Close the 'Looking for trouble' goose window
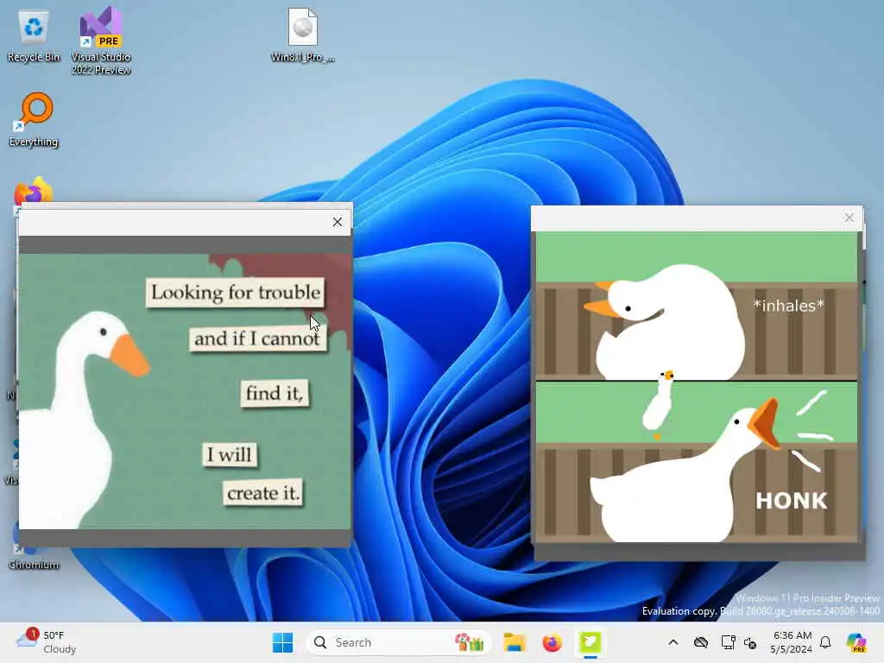884x663 pixels. tap(338, 222)
